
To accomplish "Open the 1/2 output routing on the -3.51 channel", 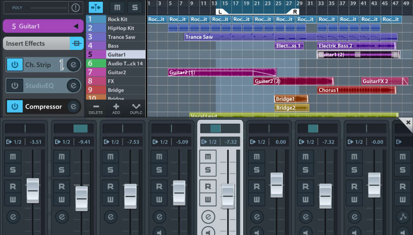I will coord(14,142).
